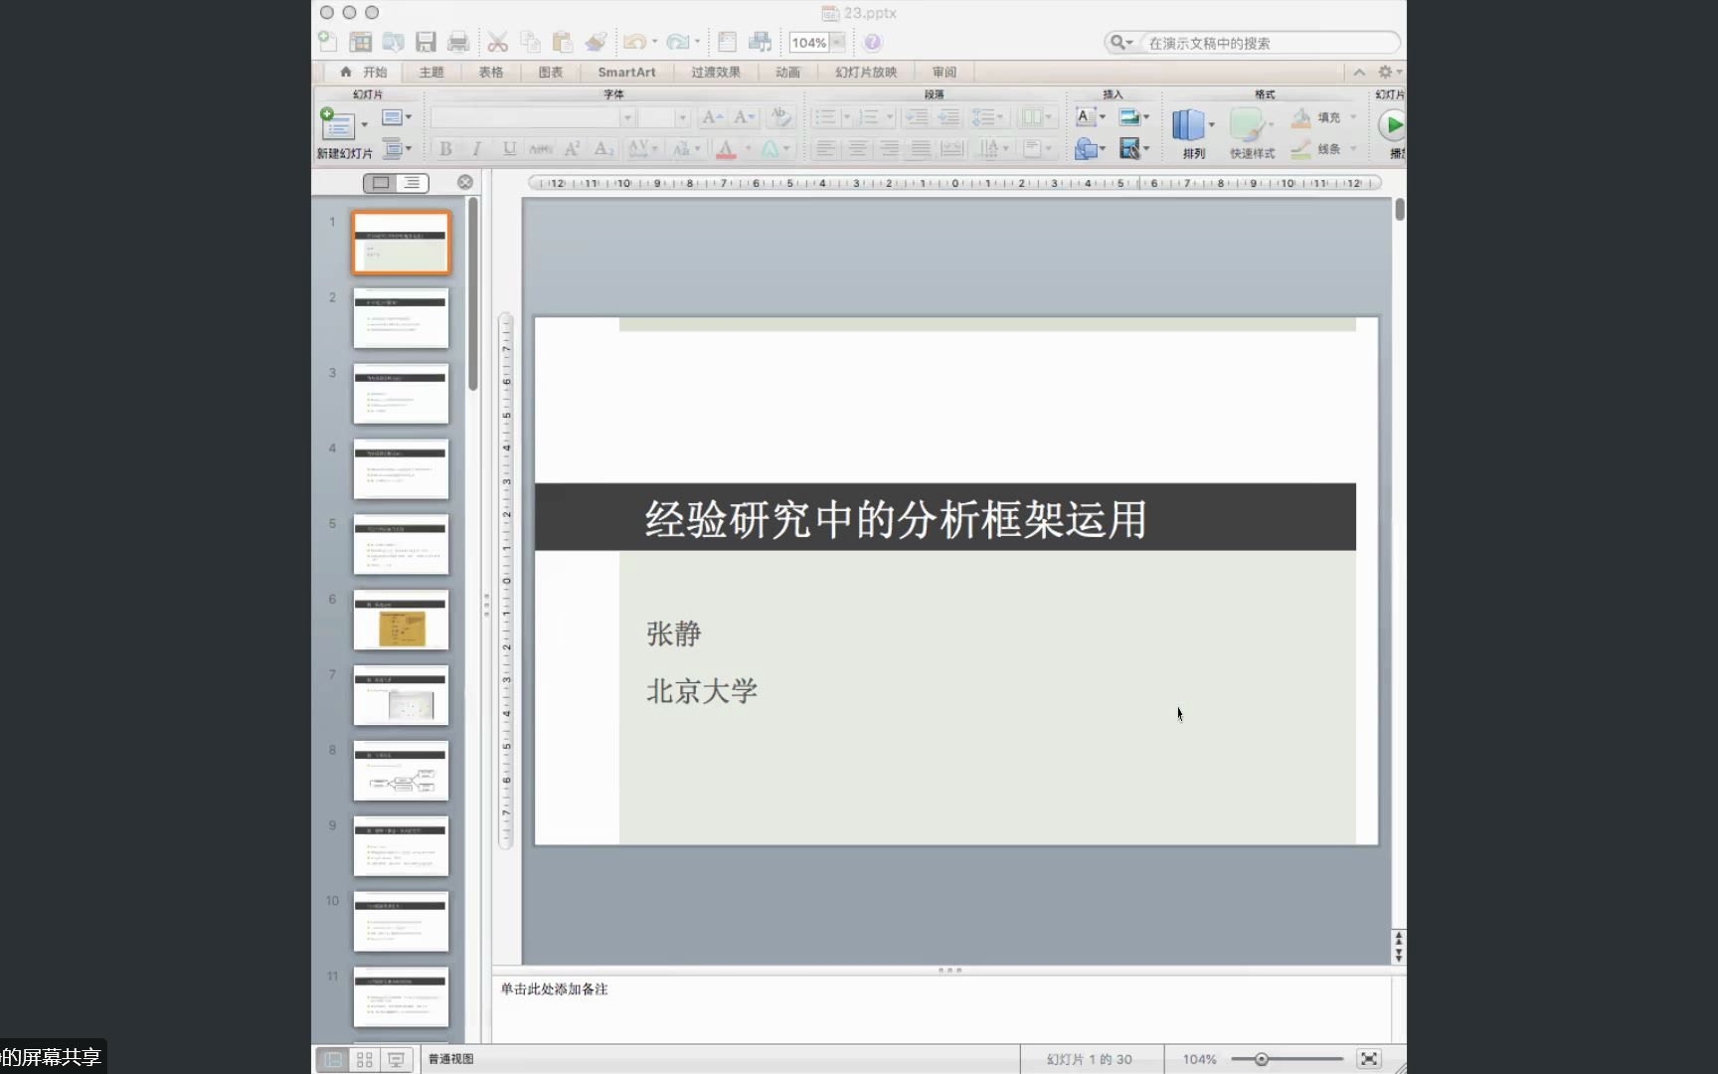Viewport: 1718px width, 1074px height.
Task: Open the ribbon settings gear menu
Action: tap(1389, 72)
